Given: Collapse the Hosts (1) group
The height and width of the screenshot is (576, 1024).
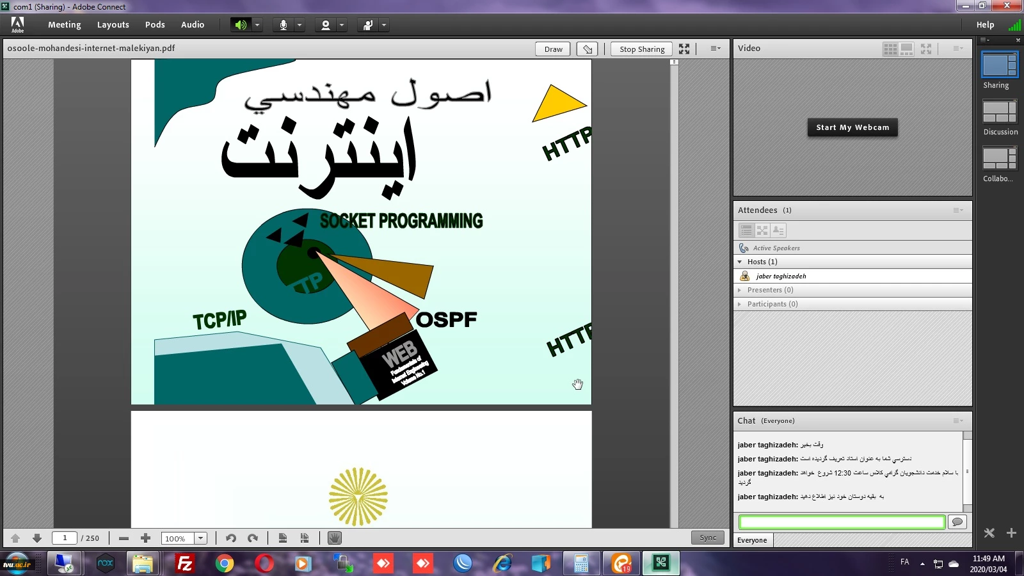Looking at the screenshot, I should 740,262.
